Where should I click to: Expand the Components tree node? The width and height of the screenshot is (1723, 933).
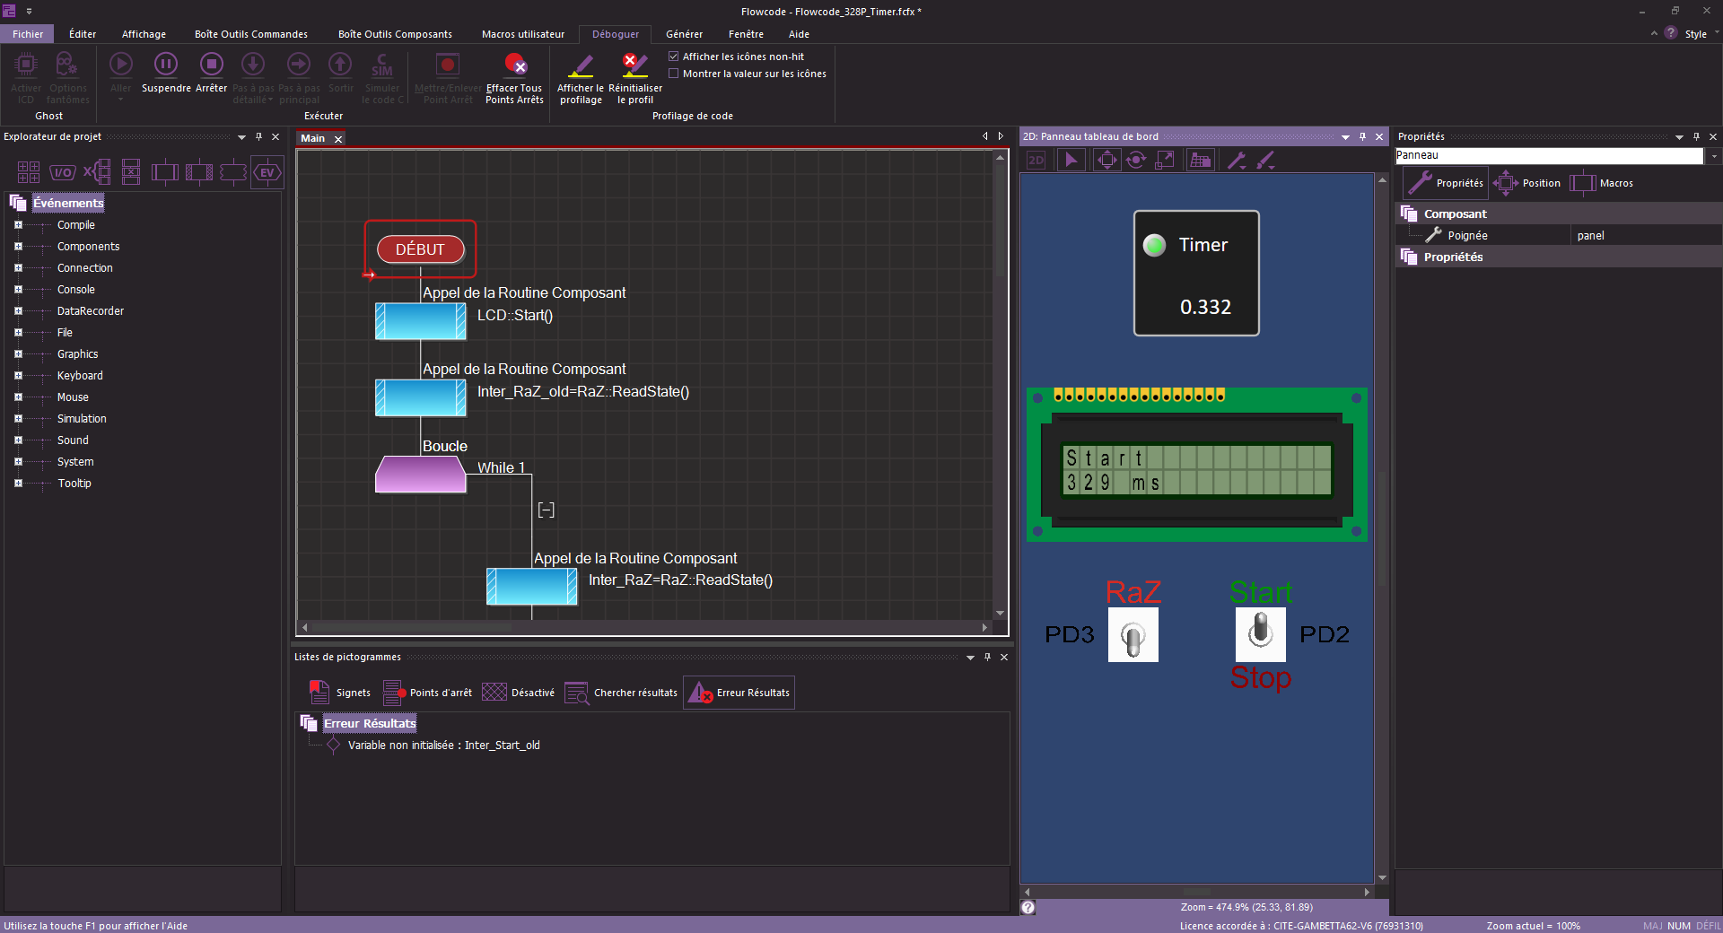tap(18, 247)
